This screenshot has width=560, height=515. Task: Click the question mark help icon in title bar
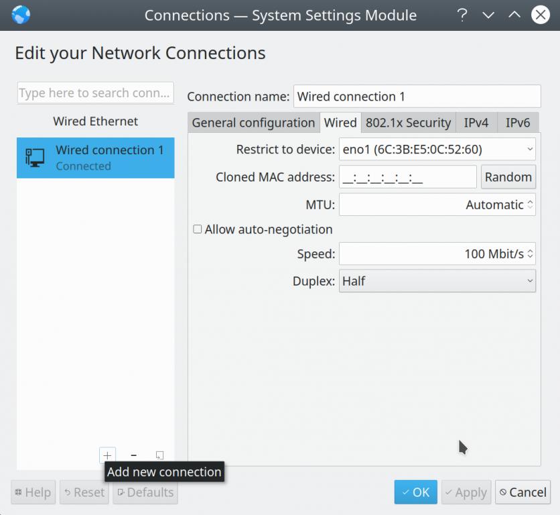[462, 15]
